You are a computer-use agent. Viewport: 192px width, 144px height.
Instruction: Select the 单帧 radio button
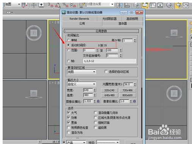(69, 40)
